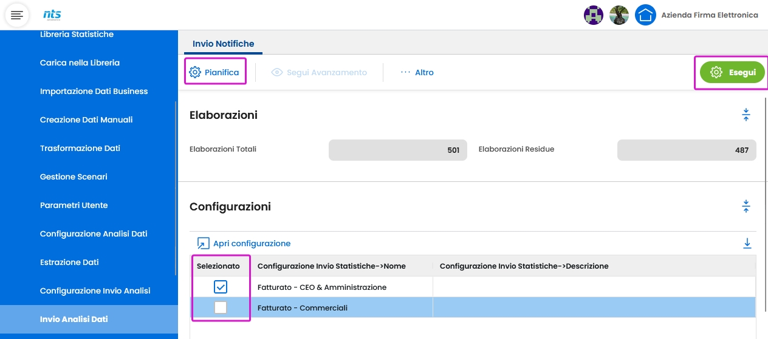Collapse the Configurazioni section
Screen dimensions: 768x339
(x=746, y=206)
